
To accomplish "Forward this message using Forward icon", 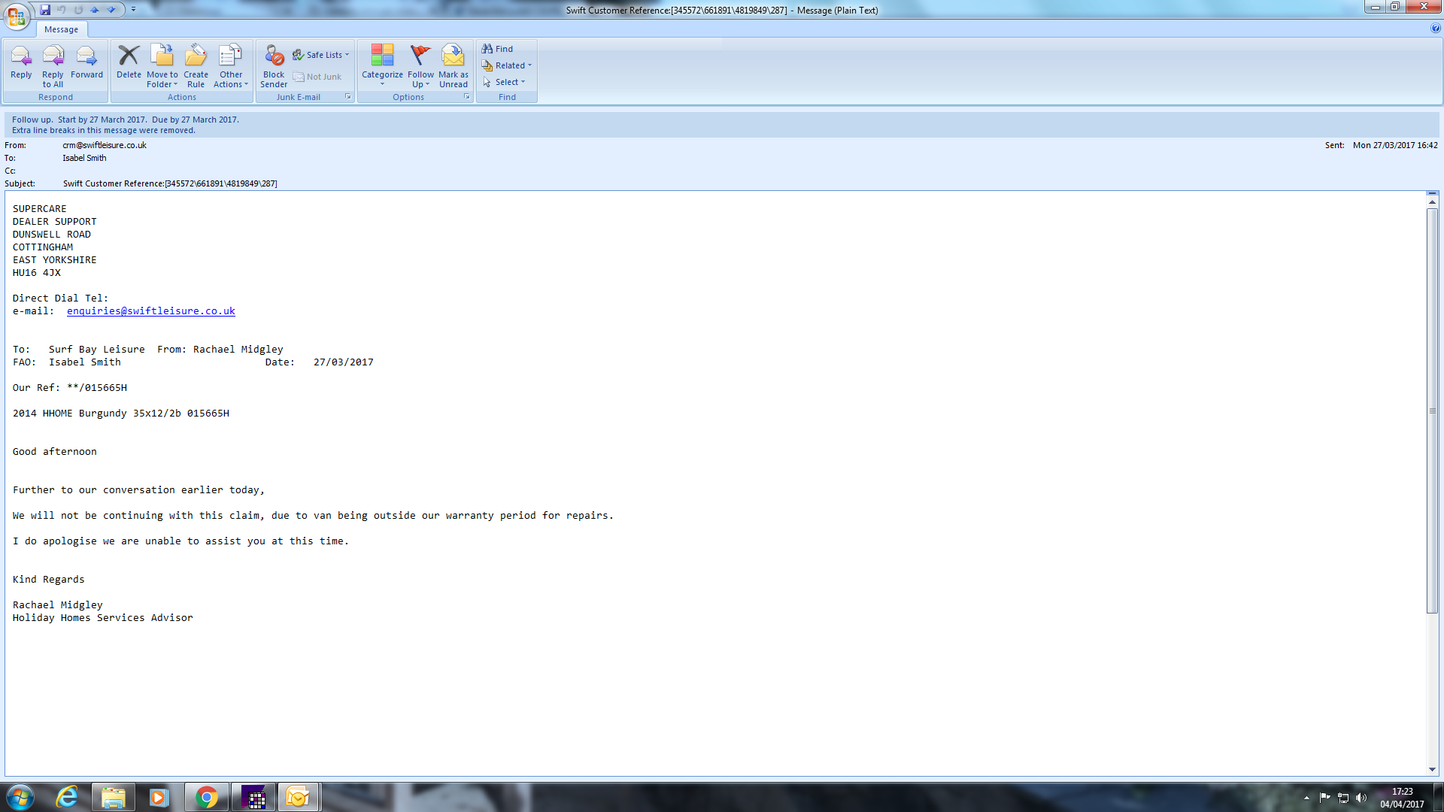I will [86, 59].
